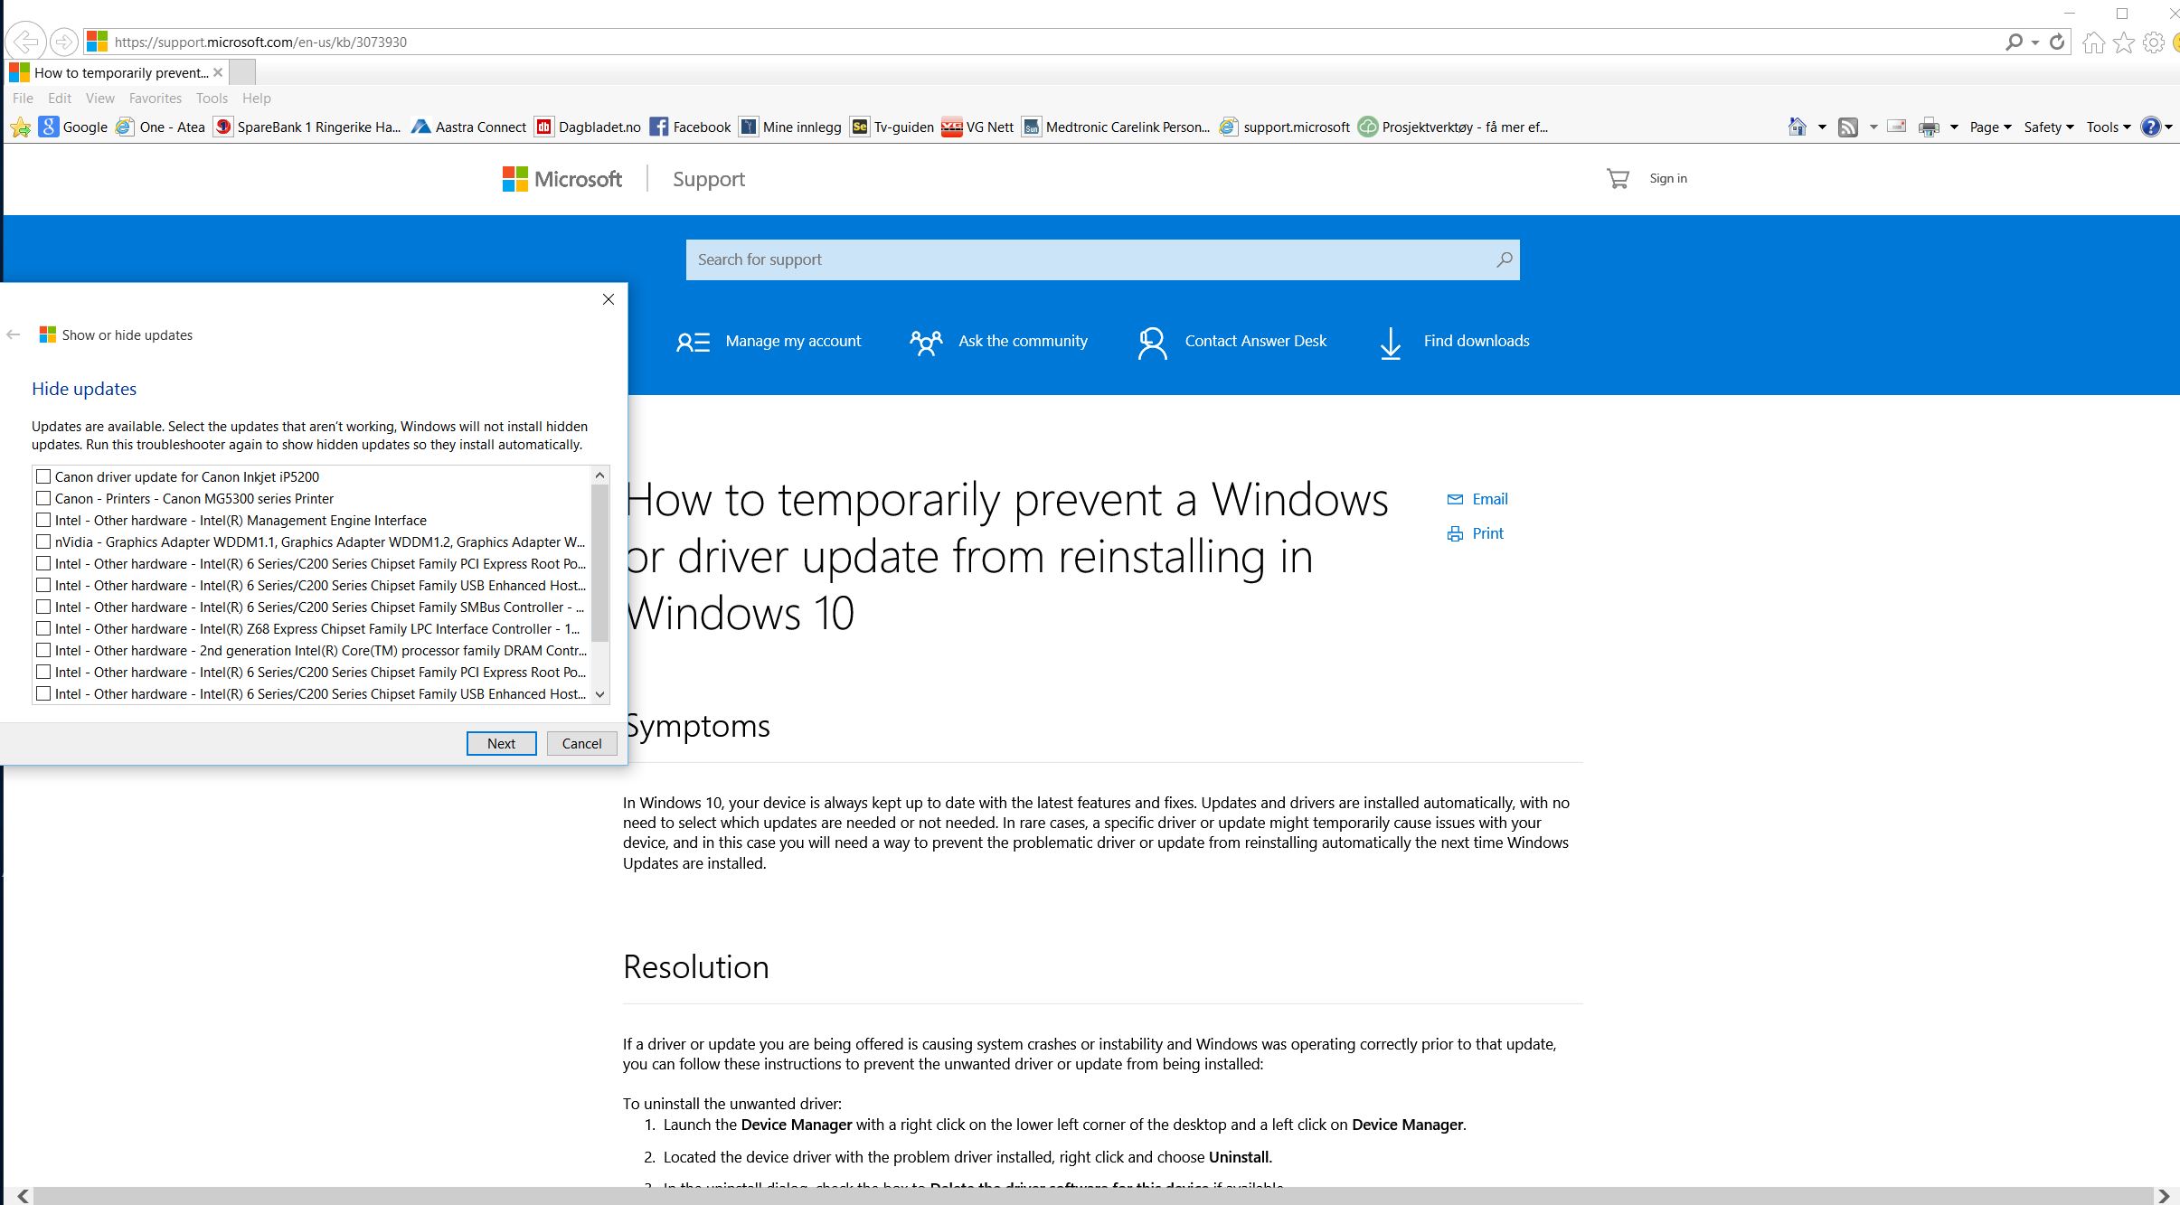The image size is (2180, 1205).
Task: Check Canon MG5300 series Printer update
Action: [x=43, y=498]
